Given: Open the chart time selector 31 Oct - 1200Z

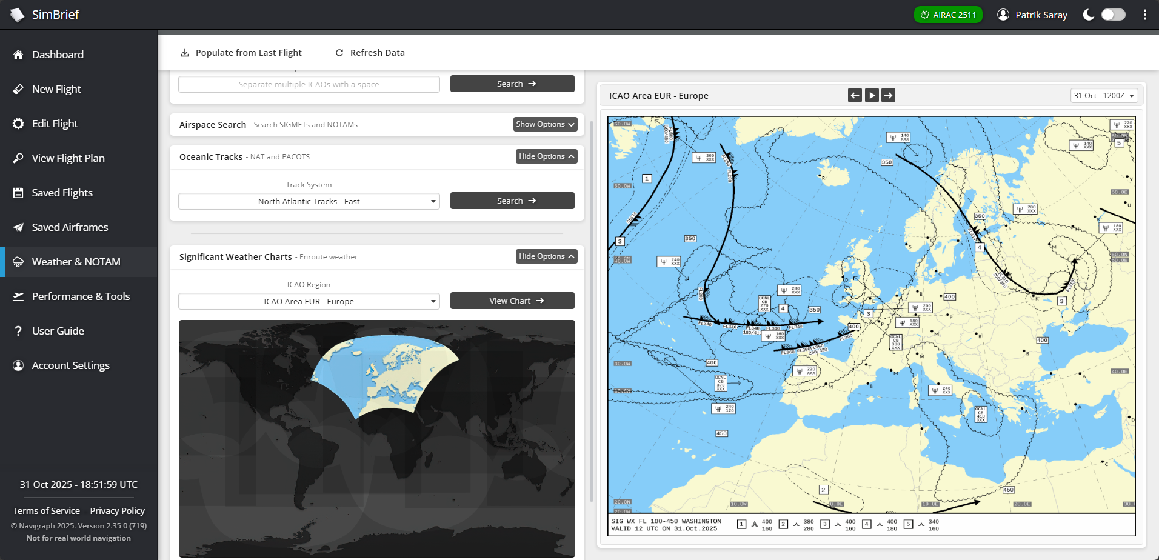Looking at the screenshot, I should coord(1104,96).
